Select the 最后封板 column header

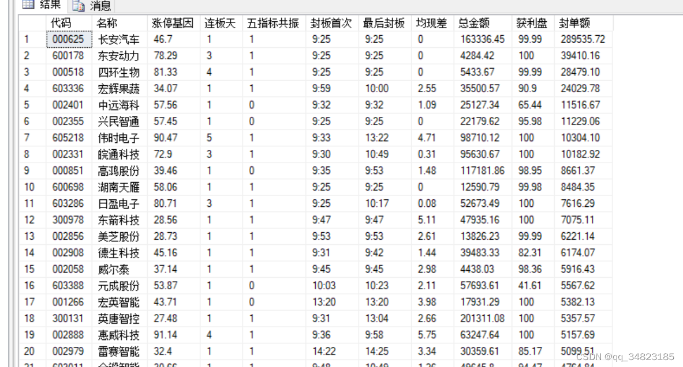(385, 23)
